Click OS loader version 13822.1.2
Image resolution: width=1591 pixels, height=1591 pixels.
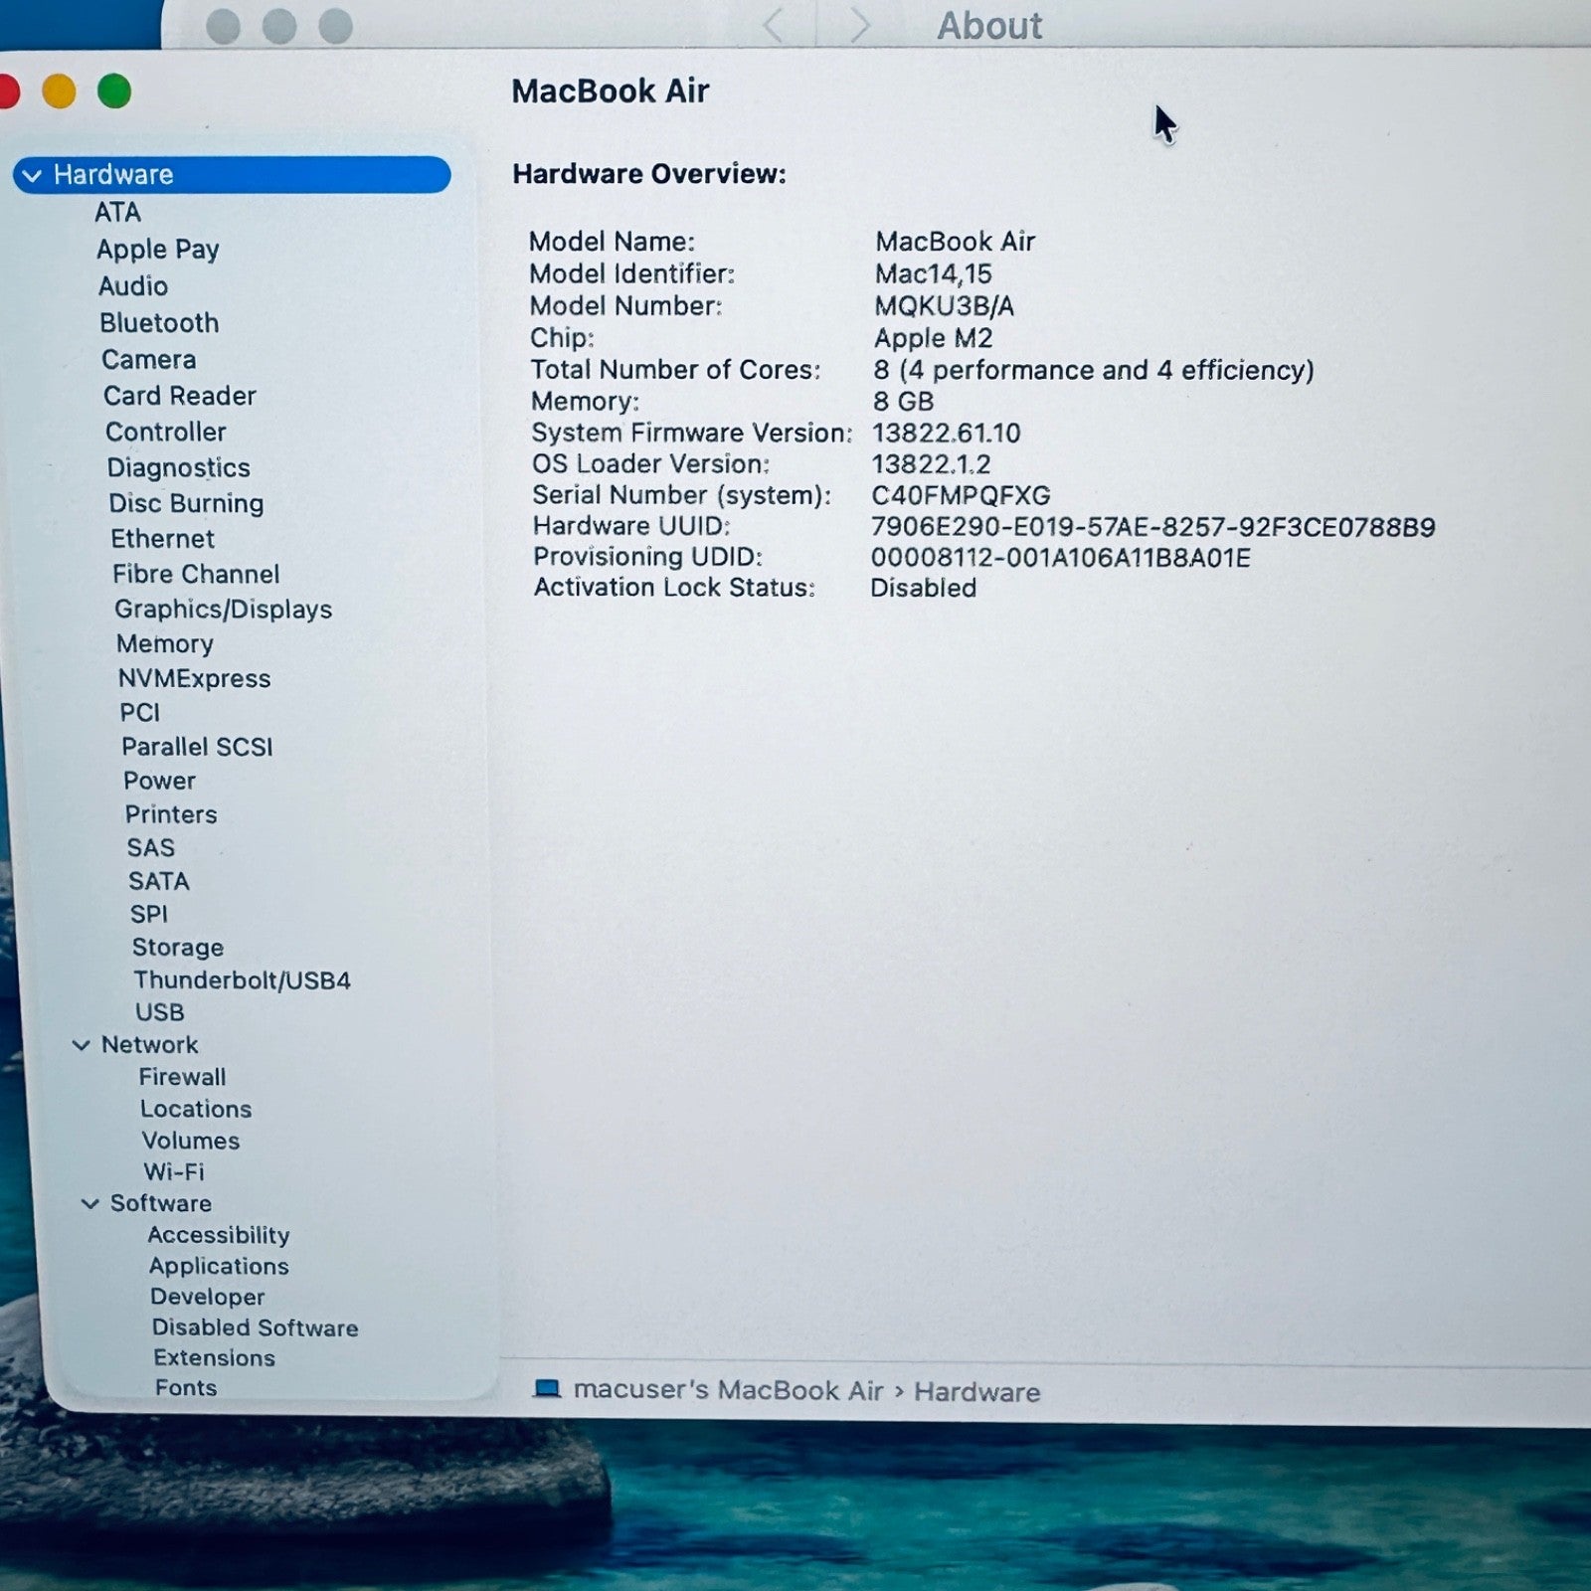pyautogui.click(x=932, y=464)
